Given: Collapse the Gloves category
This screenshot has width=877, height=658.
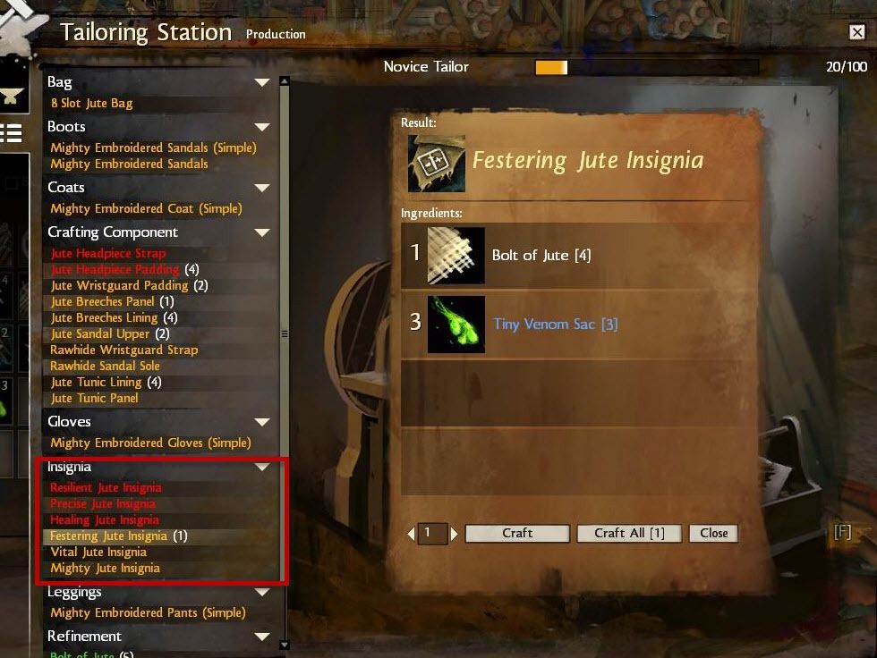Looking at the screenshot, I should click(x=261, y=421).
